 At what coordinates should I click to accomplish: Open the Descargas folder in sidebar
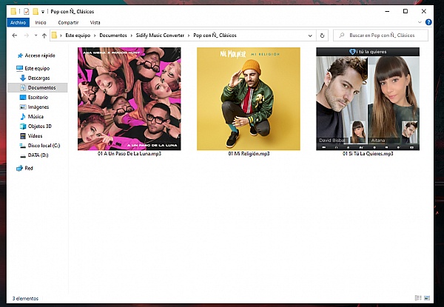coord(39,78)
